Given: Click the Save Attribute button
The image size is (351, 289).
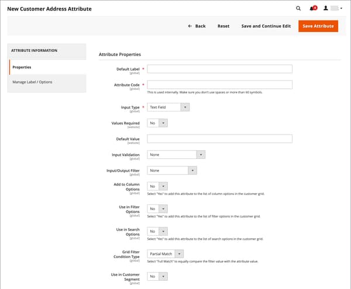Looking at the screenshot, I should click(x=318, y=26).
